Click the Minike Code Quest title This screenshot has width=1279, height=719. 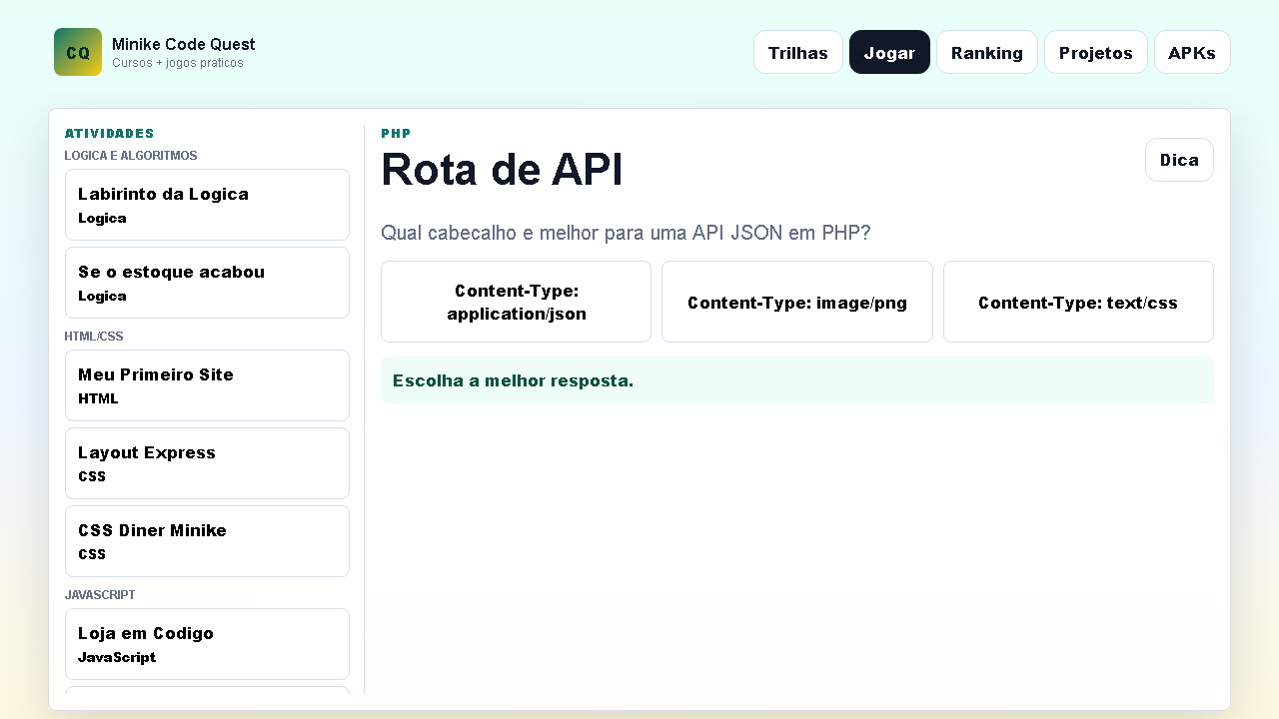click(x=183, y=44)
